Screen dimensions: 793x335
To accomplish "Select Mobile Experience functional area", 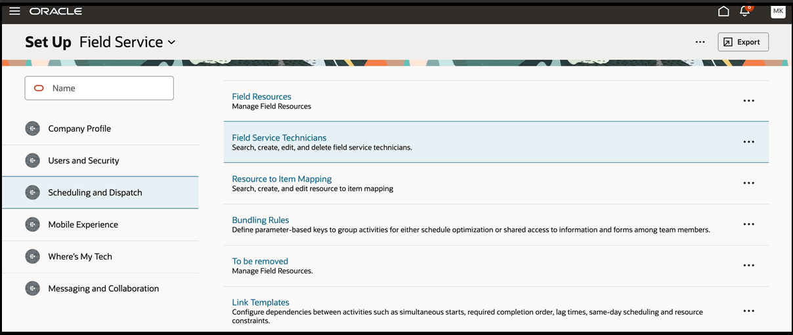I will 100,225.
